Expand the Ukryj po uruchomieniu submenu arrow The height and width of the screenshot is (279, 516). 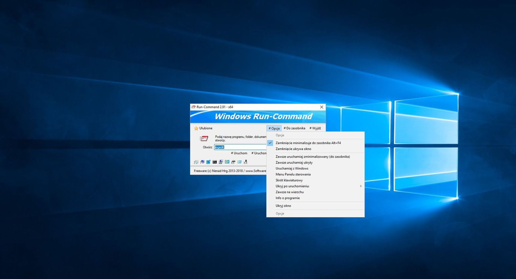pos(361,186)
